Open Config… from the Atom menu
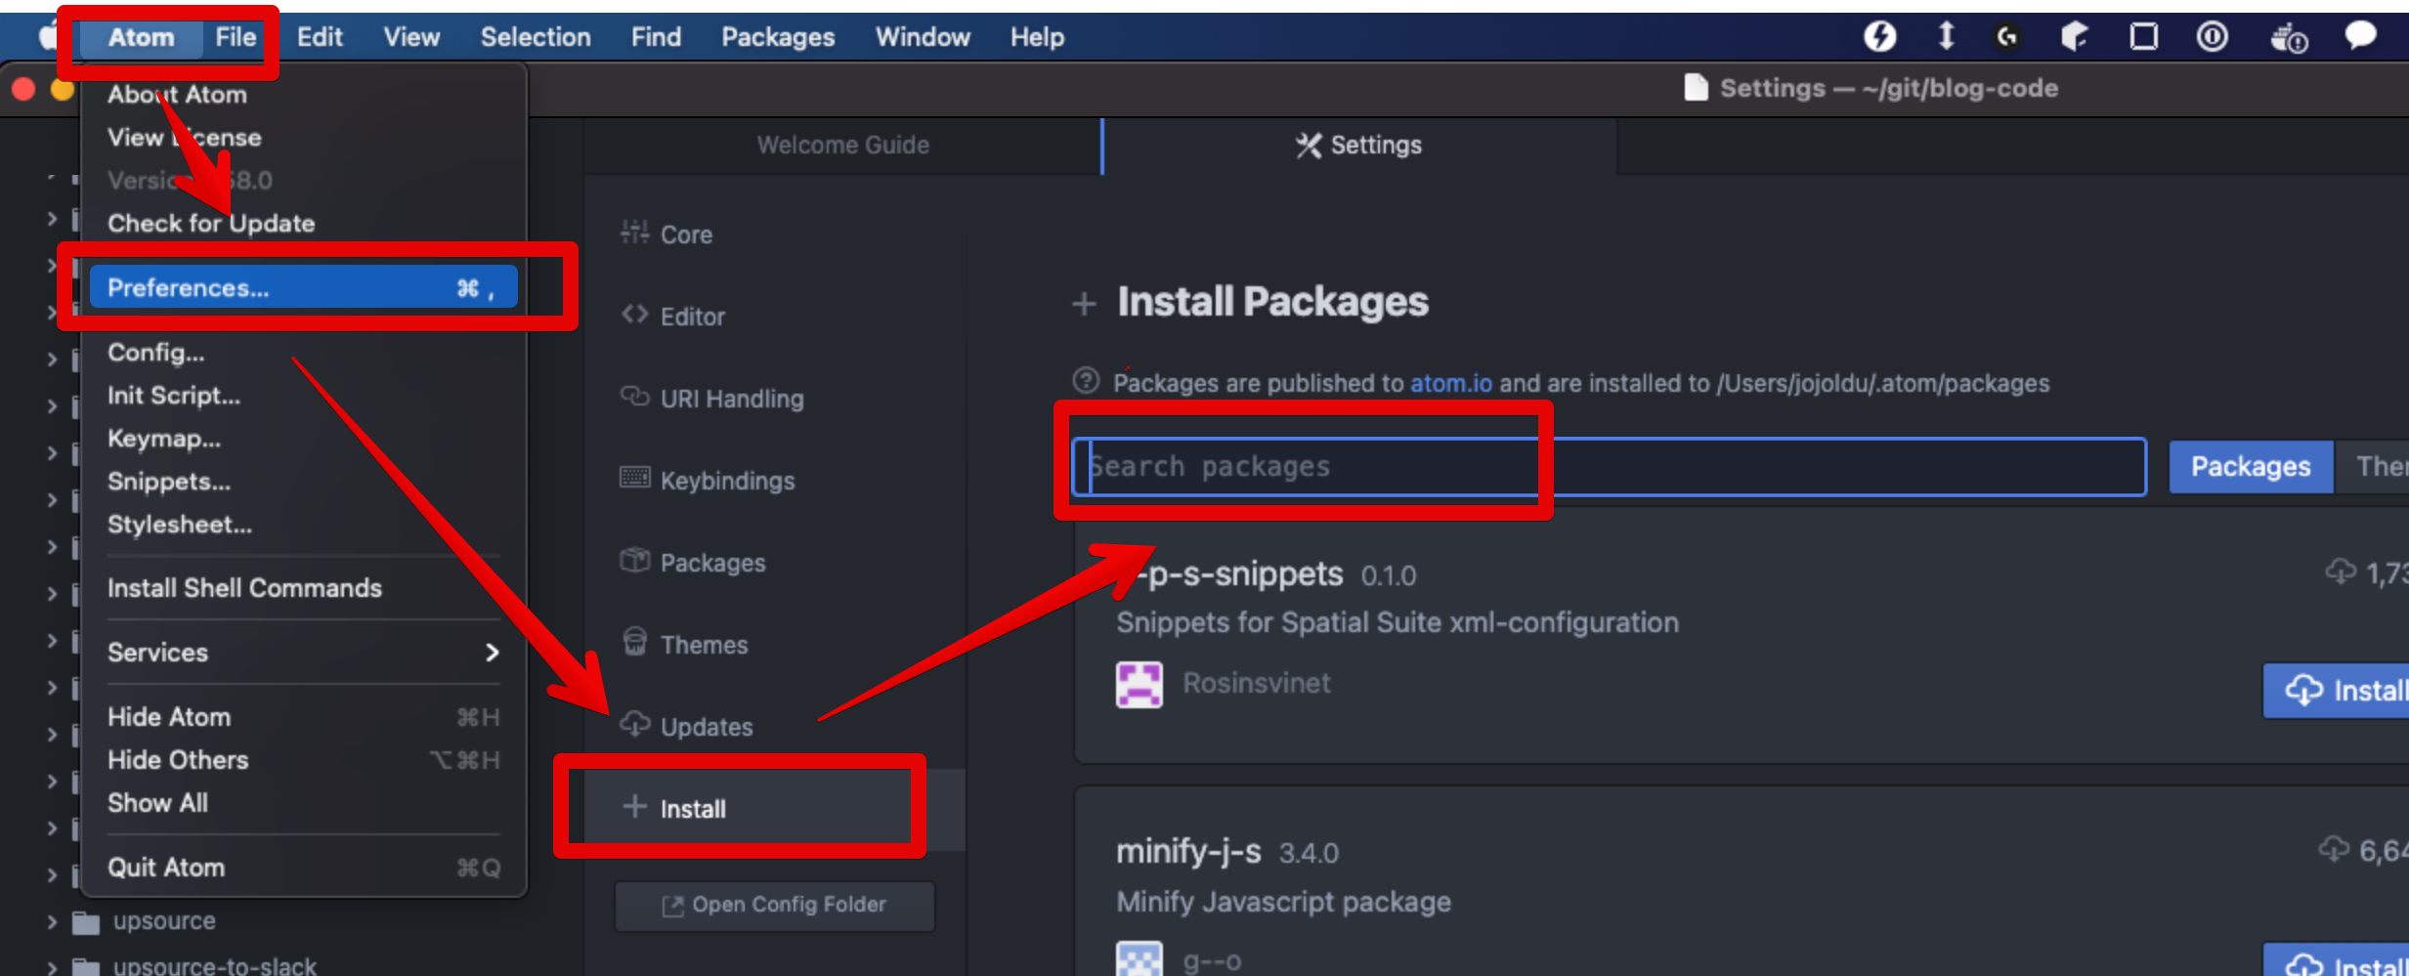This screenshot has width=2409, height=976. (303, 353)
